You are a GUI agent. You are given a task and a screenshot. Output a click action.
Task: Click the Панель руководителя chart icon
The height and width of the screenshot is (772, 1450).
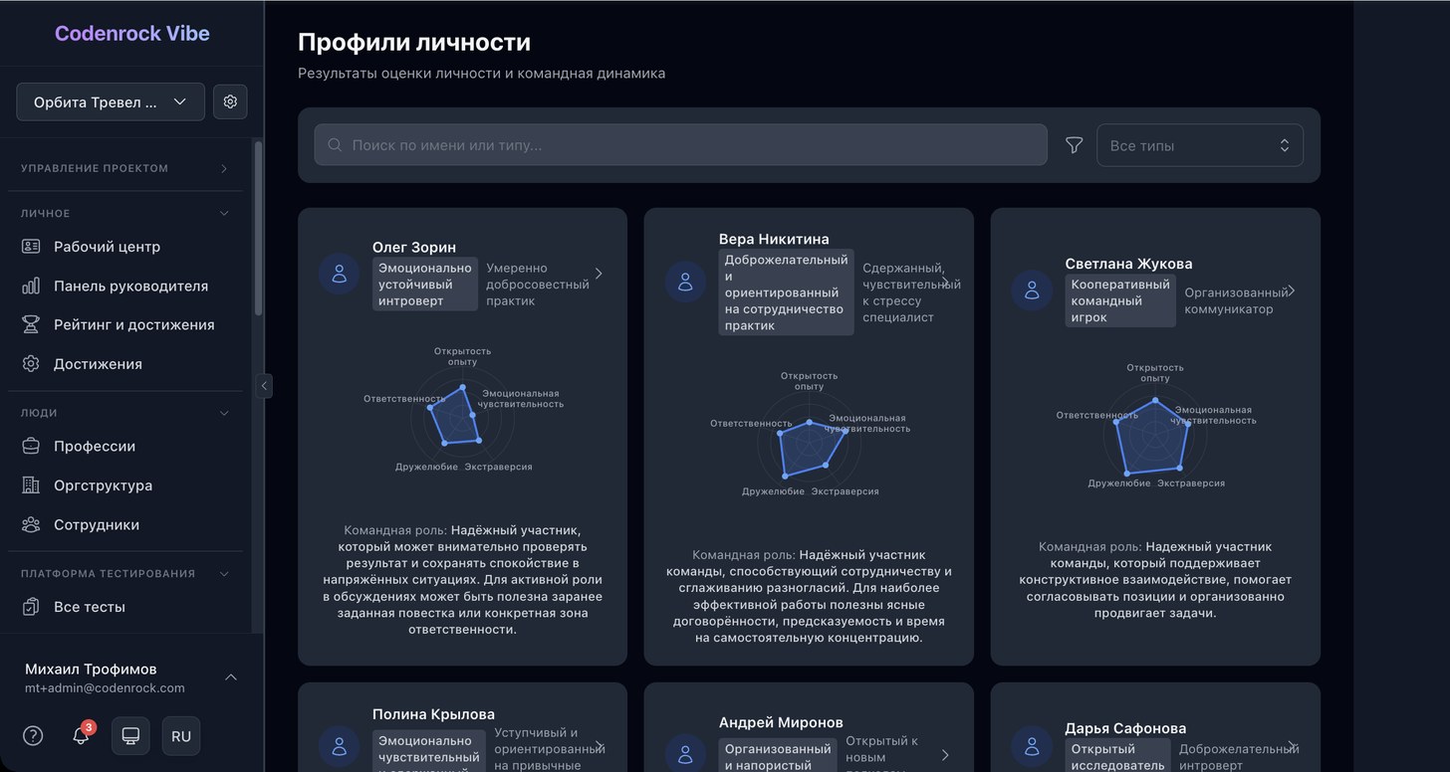31,286
